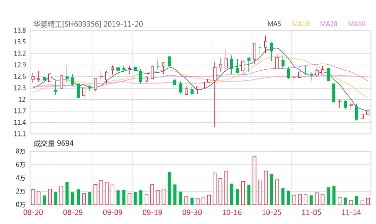Click the 4万 volume axis label
Screen dimensions: 376x224
click(21, 178)
